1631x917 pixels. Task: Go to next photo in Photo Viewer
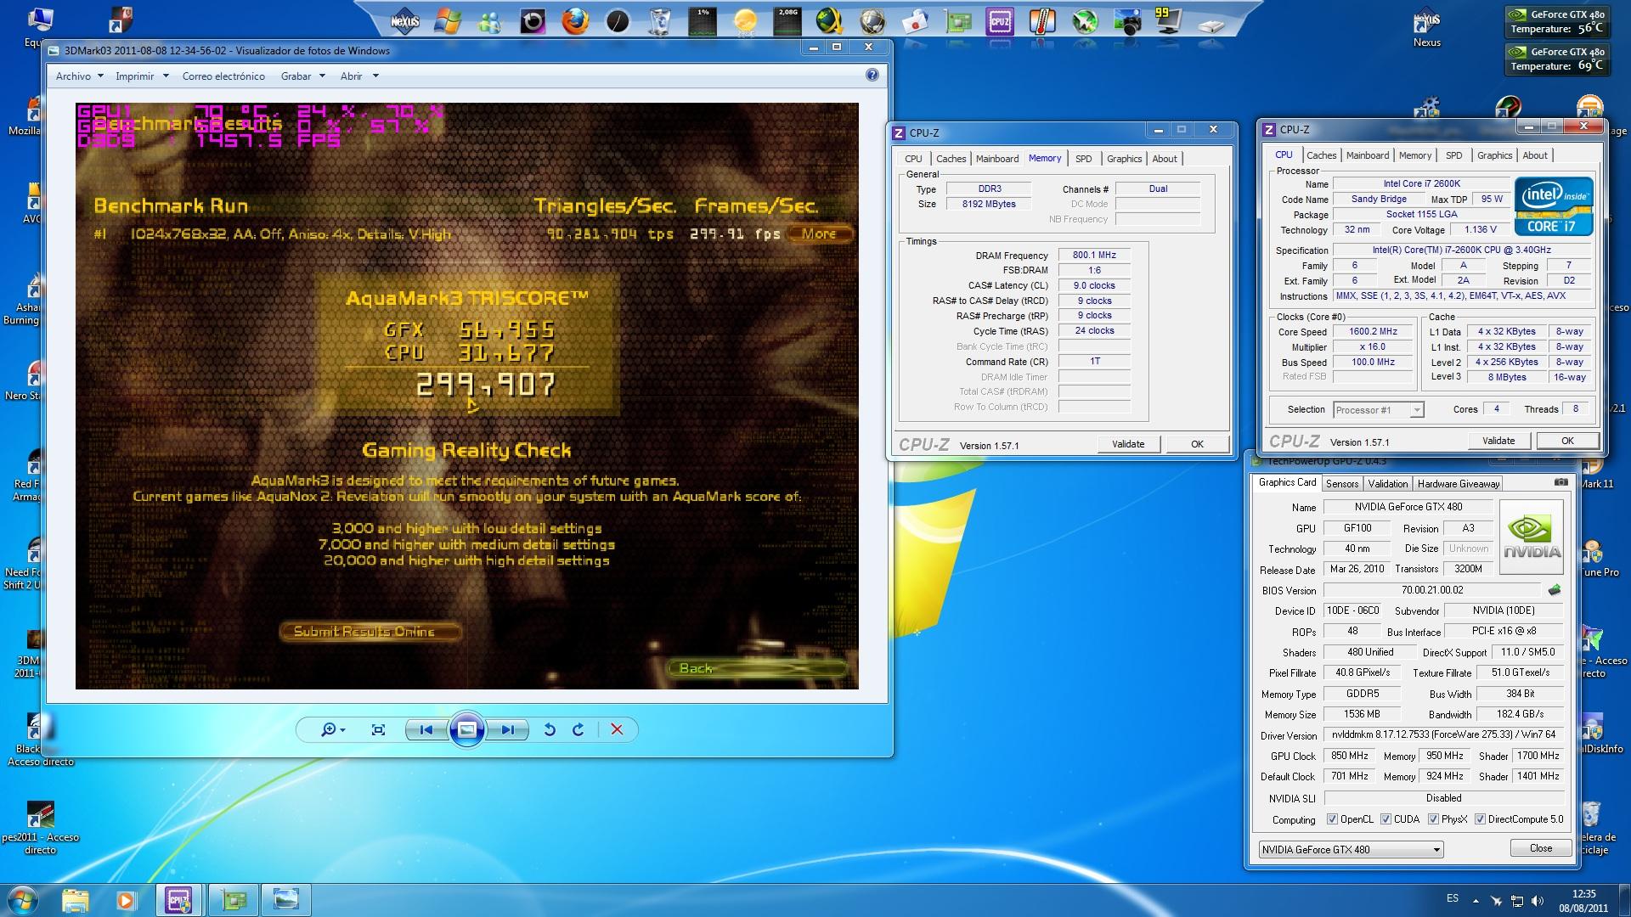pos(507,729)
